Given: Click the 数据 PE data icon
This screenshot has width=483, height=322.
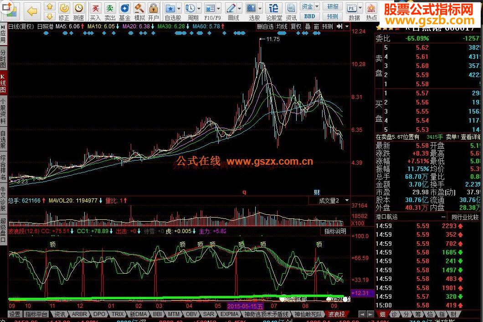Looking at the screenshot, I should click(x=352, y=11).
